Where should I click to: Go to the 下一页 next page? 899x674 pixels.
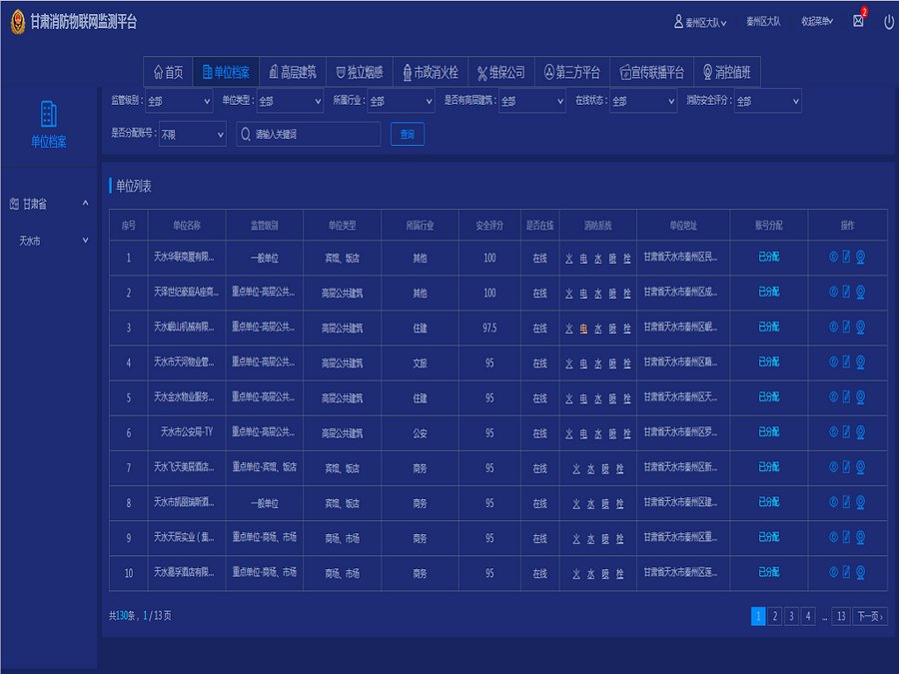869,616
